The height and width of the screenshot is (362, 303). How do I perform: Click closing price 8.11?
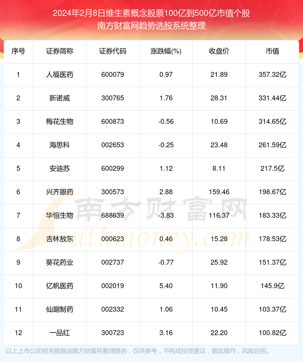click(x=219, y=169)
